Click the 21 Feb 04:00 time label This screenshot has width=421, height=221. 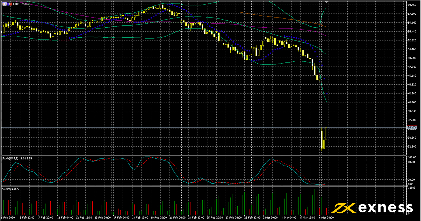pyautogui.click(x=178, y=218)
